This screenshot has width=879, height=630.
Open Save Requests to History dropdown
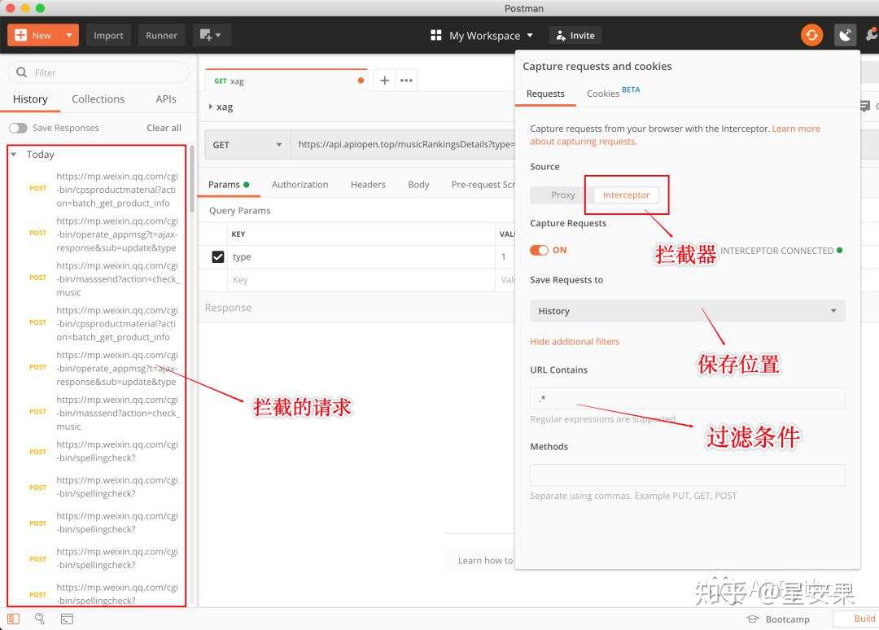pyautogui.click(x=687, y=310)
